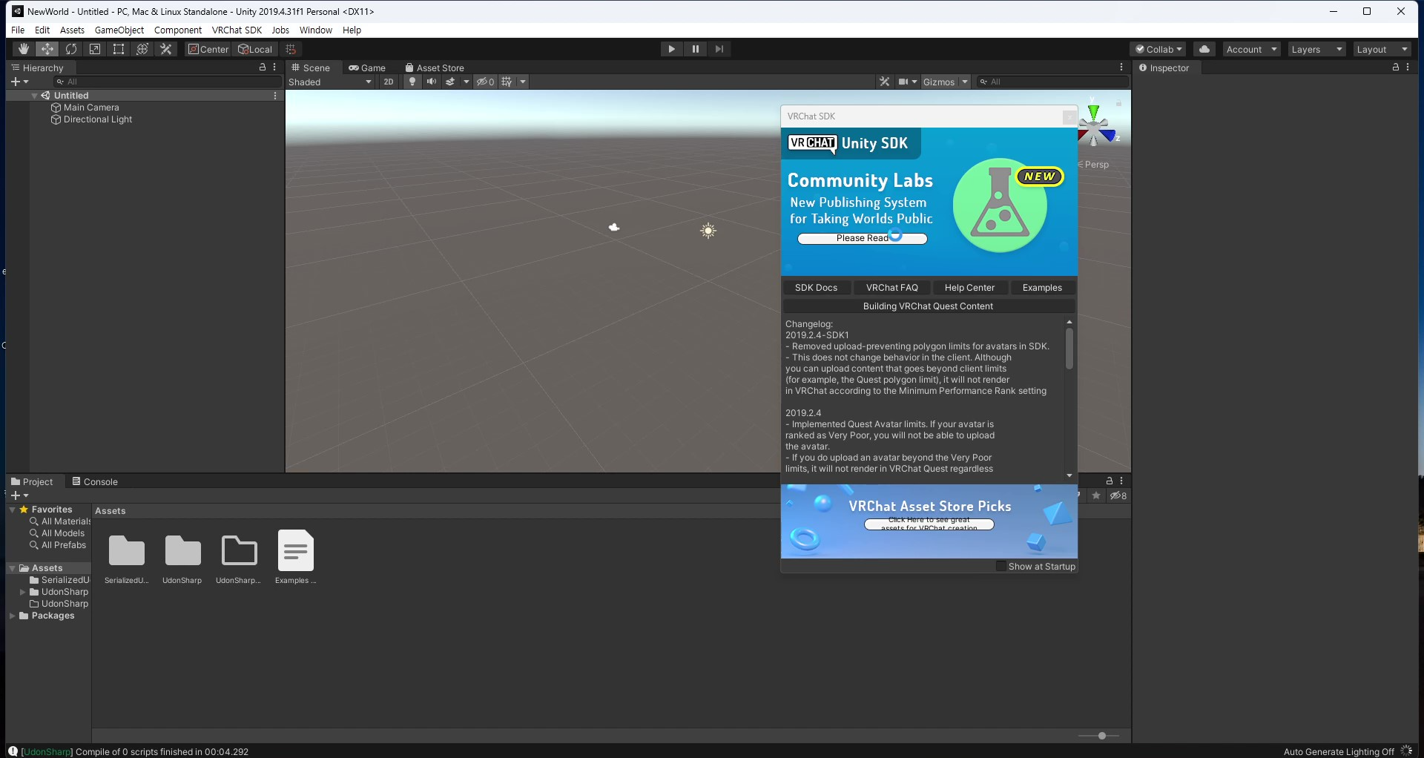This screenshot has height=758, width=1424.
Task: Select the Rect Transform tool
Action: 119,49
